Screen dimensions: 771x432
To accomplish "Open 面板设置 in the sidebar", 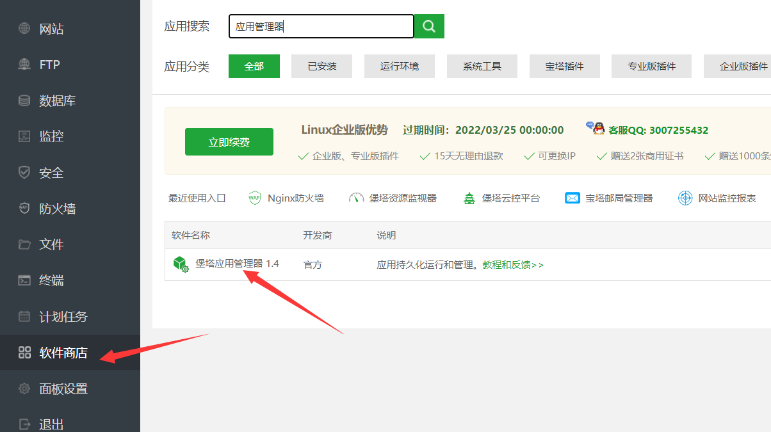I will pyautogui.click(x=70, y=388).
